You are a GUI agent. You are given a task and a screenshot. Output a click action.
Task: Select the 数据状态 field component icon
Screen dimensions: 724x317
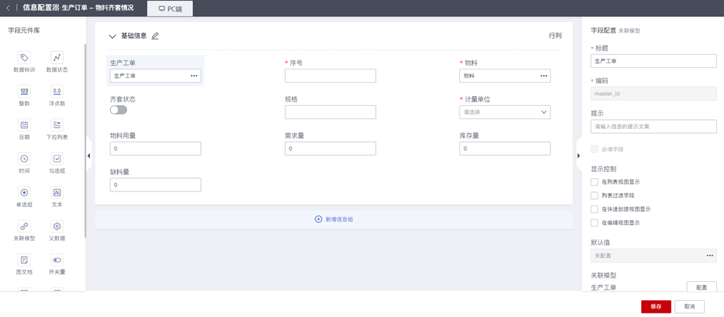point(57,58)
